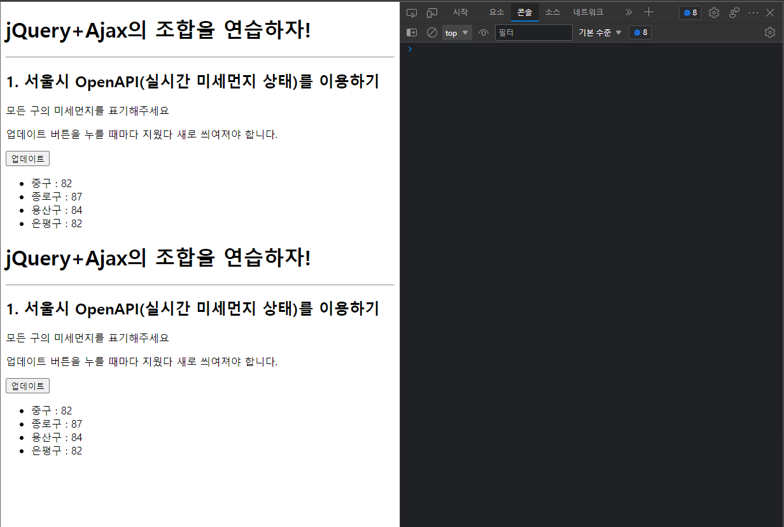Open DevTools settings gear in top bar
784x527 pixels.
pos(714,13)
